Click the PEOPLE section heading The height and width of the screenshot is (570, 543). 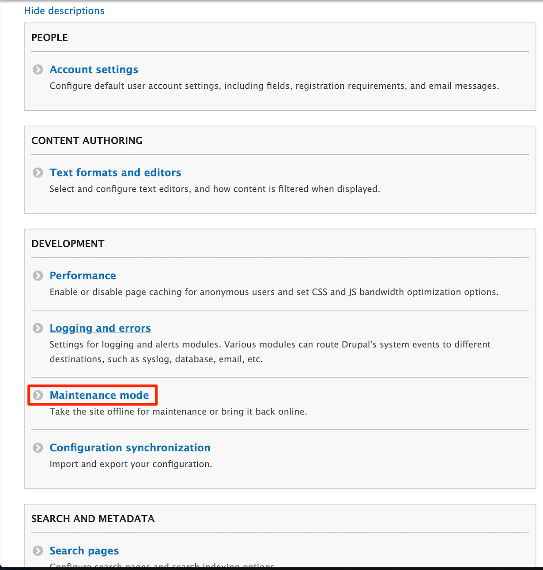[49, 37]
